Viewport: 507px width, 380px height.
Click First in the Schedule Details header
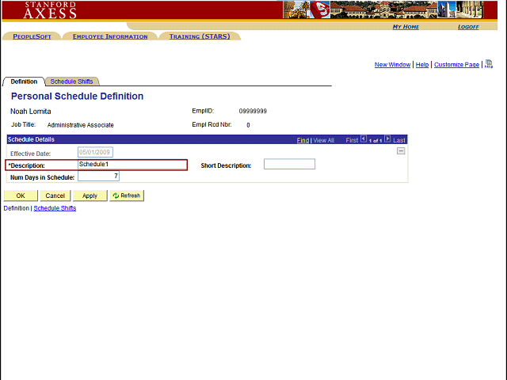coord(352,140)
